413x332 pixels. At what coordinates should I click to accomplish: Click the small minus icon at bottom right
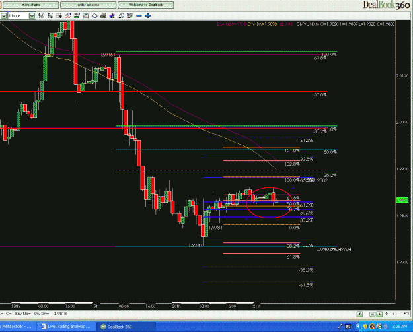coord(400,314)
